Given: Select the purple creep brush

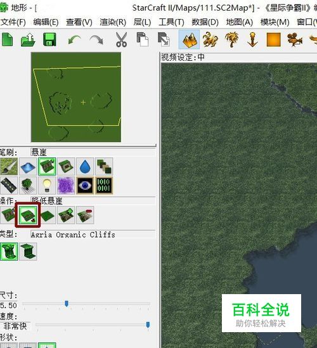Looking at the screenshot, I should point(66,185).
